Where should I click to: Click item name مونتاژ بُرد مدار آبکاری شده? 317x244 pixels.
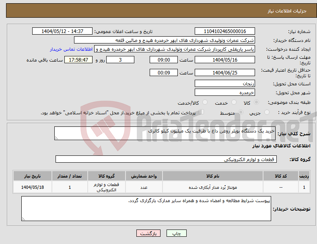tap(213, 187)
